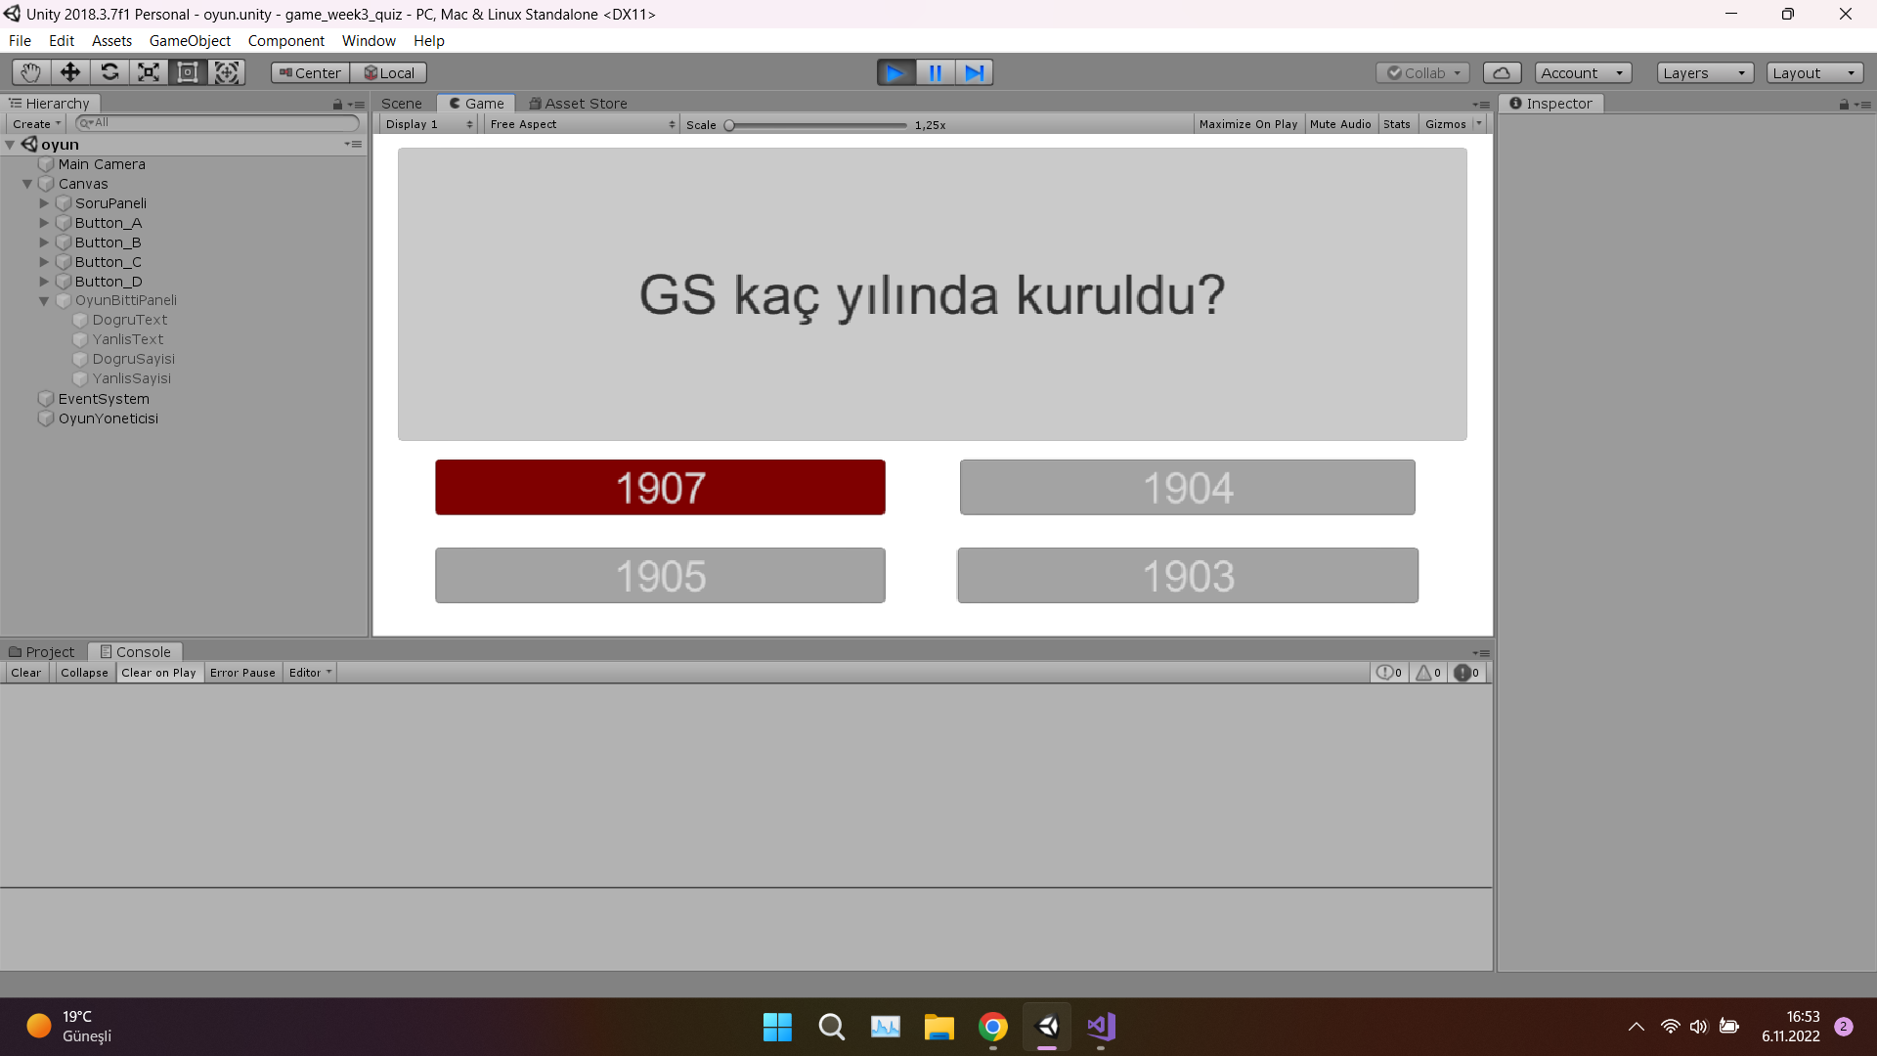Viewport: 1877px width, 1056px height.
Task: Enable Mute Audio in the Game view
Action: (x=1340, y=123)
